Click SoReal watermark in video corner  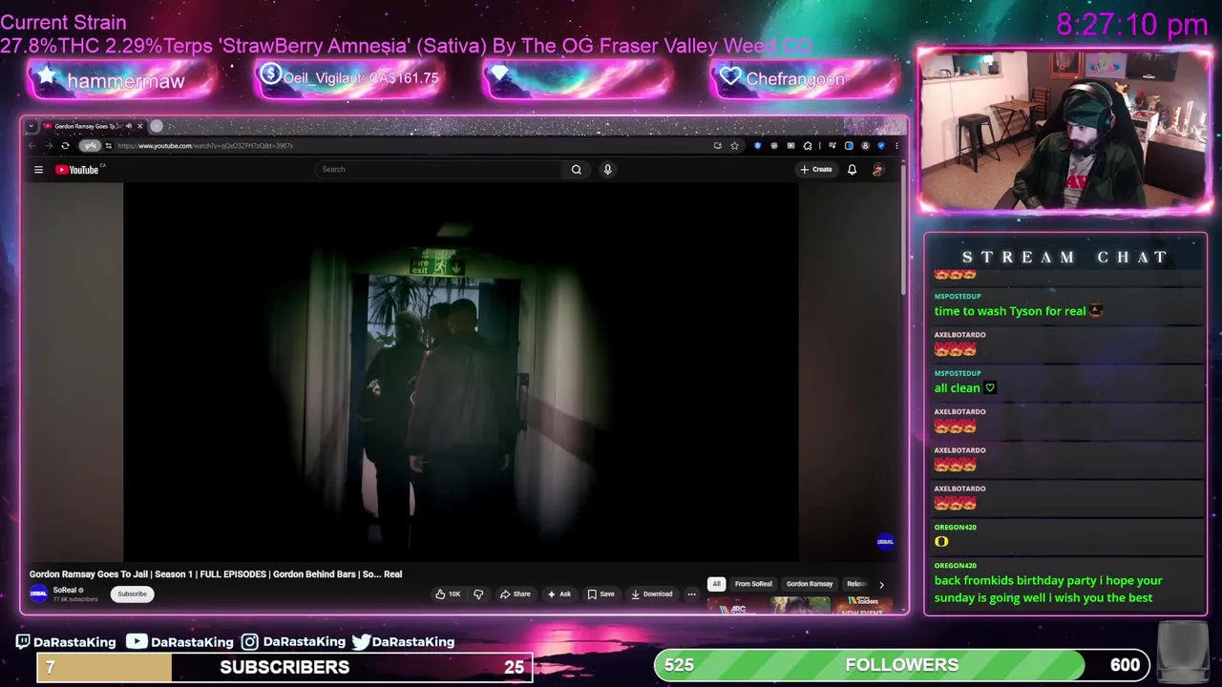[885, 542]
